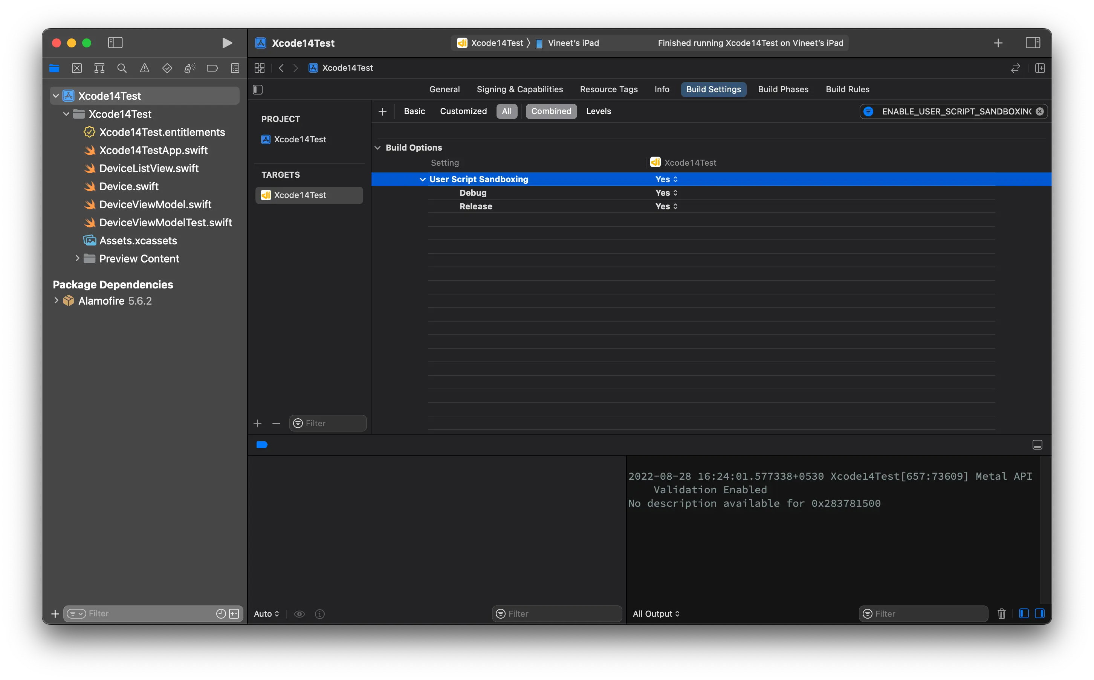Screen dimensions: 1094x680
Task: Open the Build Phases tab
Action: pyautogui.click(x=783, y=90)
